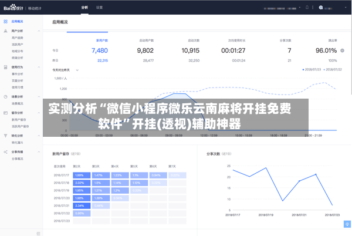Collapse the 留存分析 section chevron

(x=39, y=113)
